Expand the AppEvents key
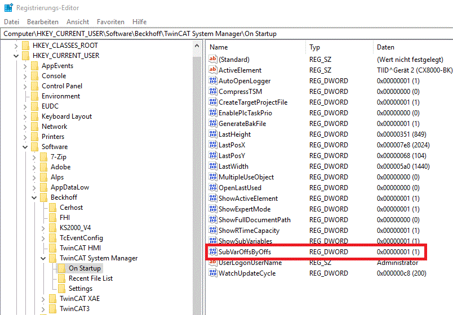This screenshot has height=315, width=453. (25, 66)
